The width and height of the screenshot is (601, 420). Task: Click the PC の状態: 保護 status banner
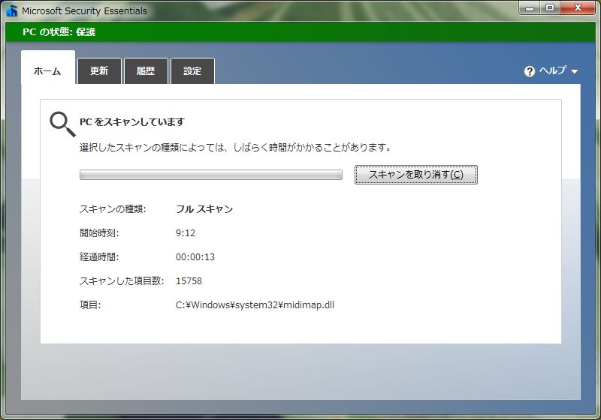click(300, 31)
